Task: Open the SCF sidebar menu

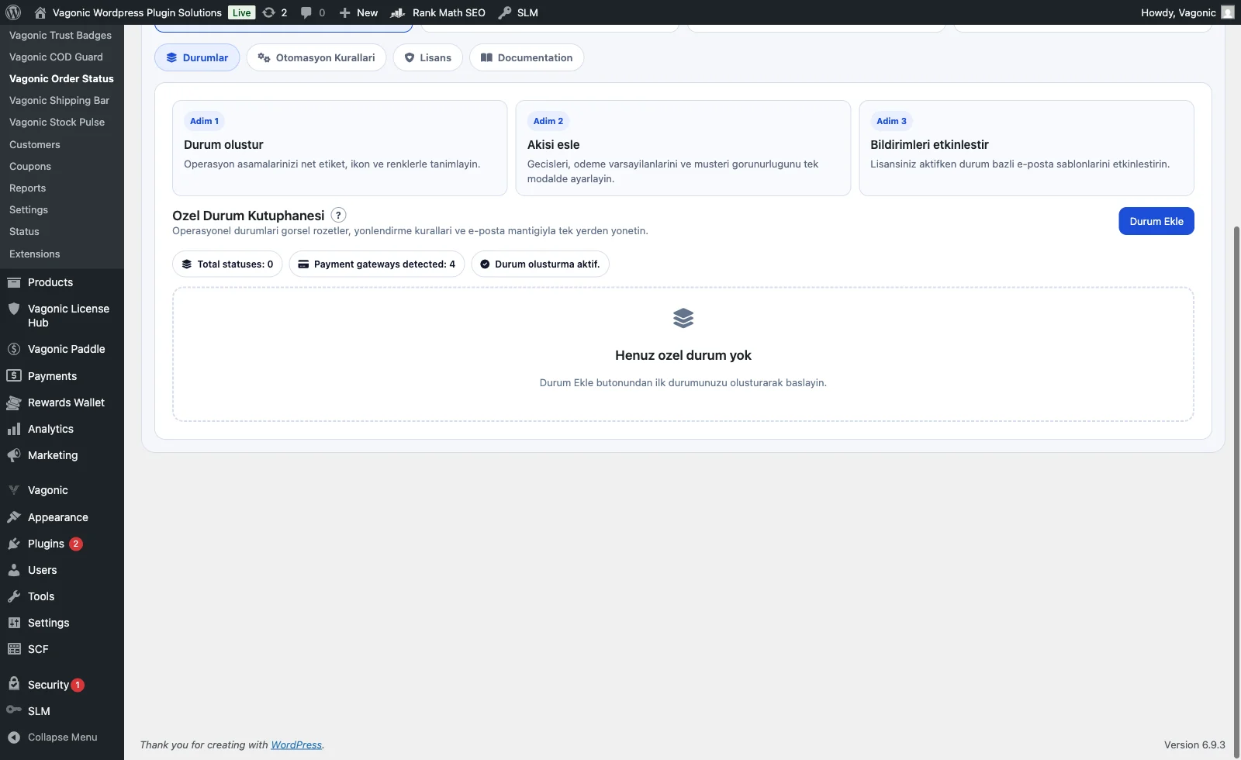Action: (x=62, y=649)
